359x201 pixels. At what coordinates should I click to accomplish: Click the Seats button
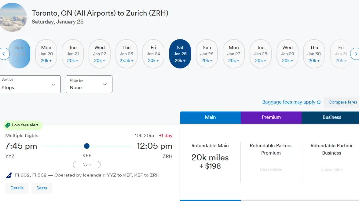click(42, 188)
